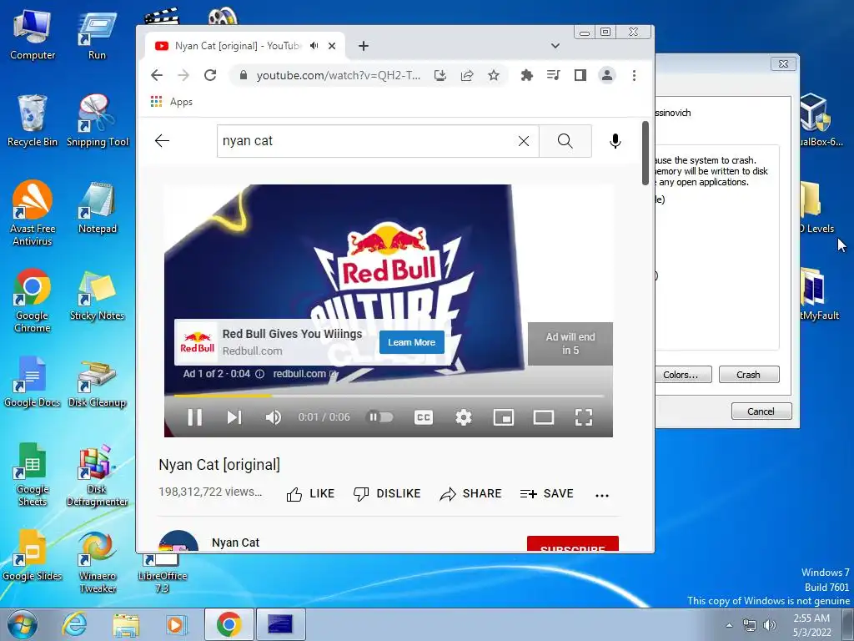Pause the video playback
Image resolution: width=854 pixels, height=641 pixels.
coord(194,417)
